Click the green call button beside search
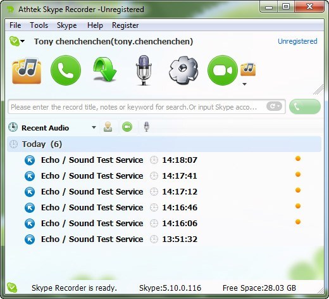Screen dimensions: 329x299 pyautogui.click(x=305, y=106)
